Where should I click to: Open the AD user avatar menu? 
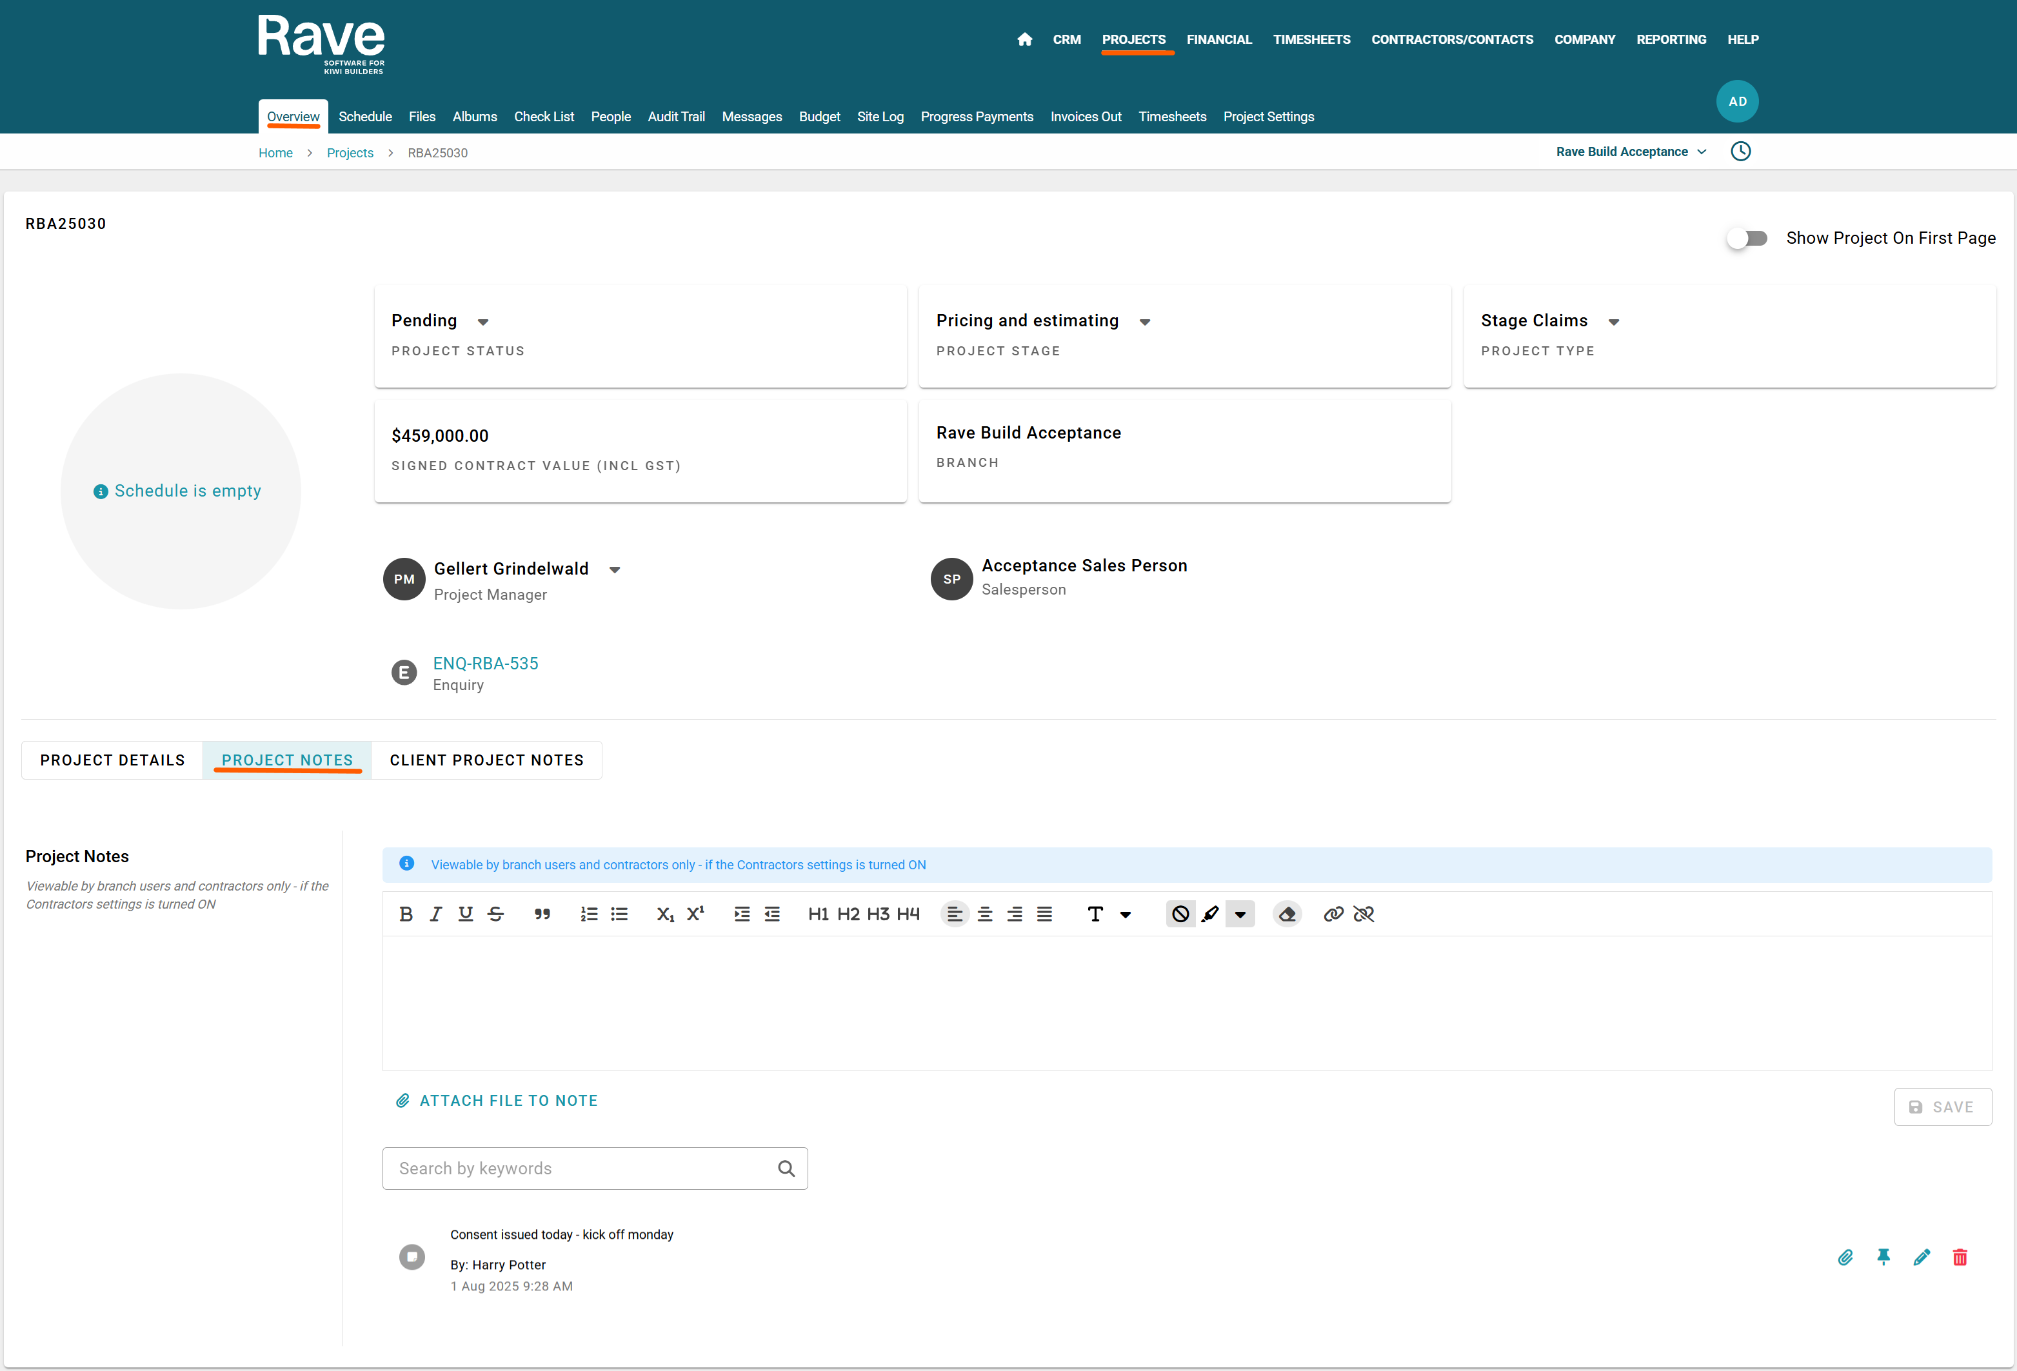(1738, 101)
